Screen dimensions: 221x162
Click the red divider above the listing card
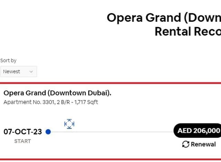click(110, 83)
